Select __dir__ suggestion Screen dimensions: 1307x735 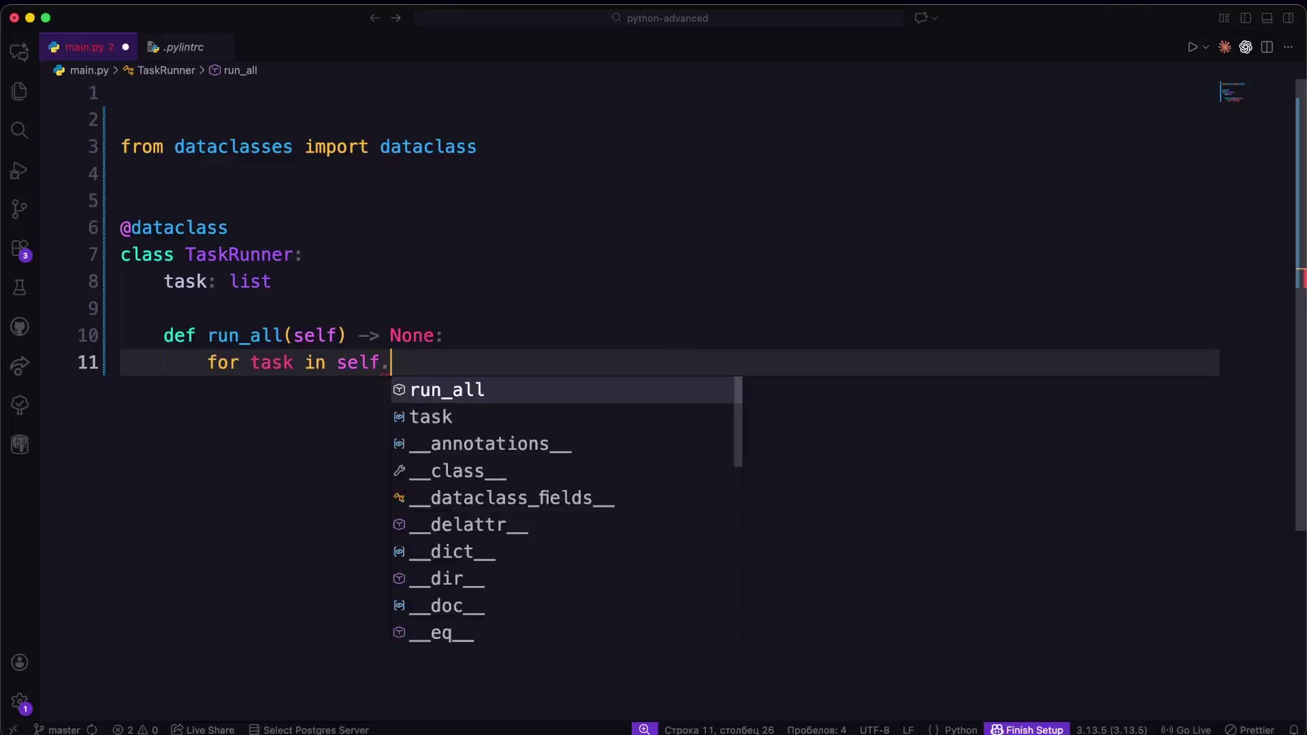562,578
